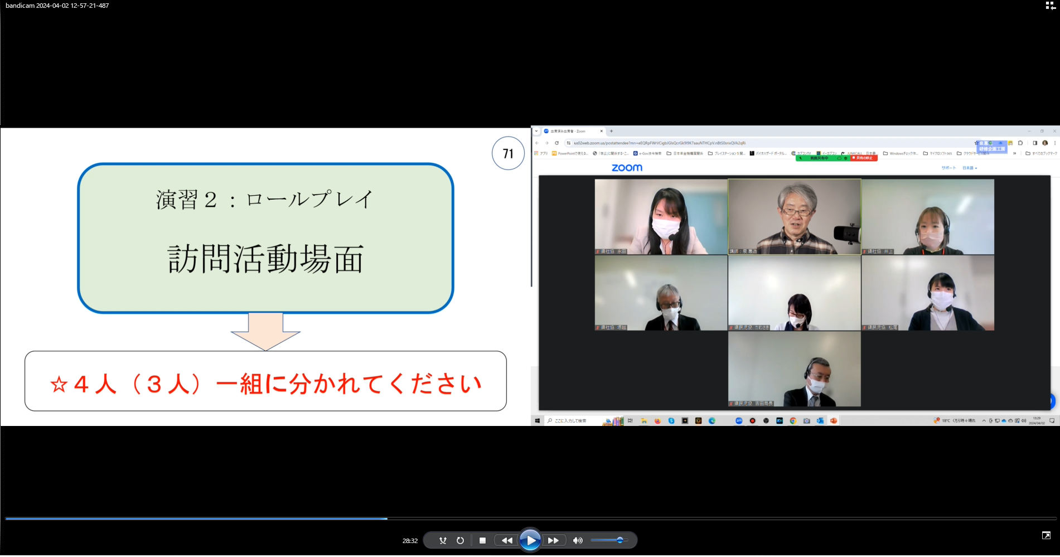Image resolution: width=1060 pixels, height=557 pixels.
Task: Click Chrome's forward arrow
Action: [546, 143]
